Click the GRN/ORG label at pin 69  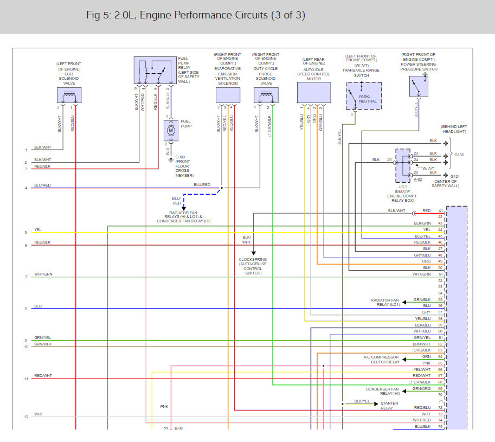[x=421, y=389]
